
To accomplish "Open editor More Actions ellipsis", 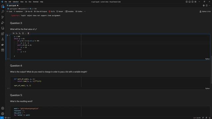I will 209,6.
